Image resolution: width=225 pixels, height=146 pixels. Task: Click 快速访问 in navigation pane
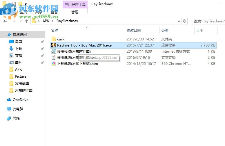click(x=20, y=35)
